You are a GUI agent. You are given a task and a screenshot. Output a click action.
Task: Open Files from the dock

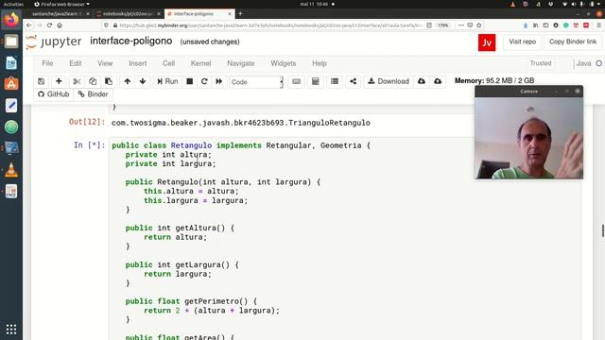click(11, 42)
